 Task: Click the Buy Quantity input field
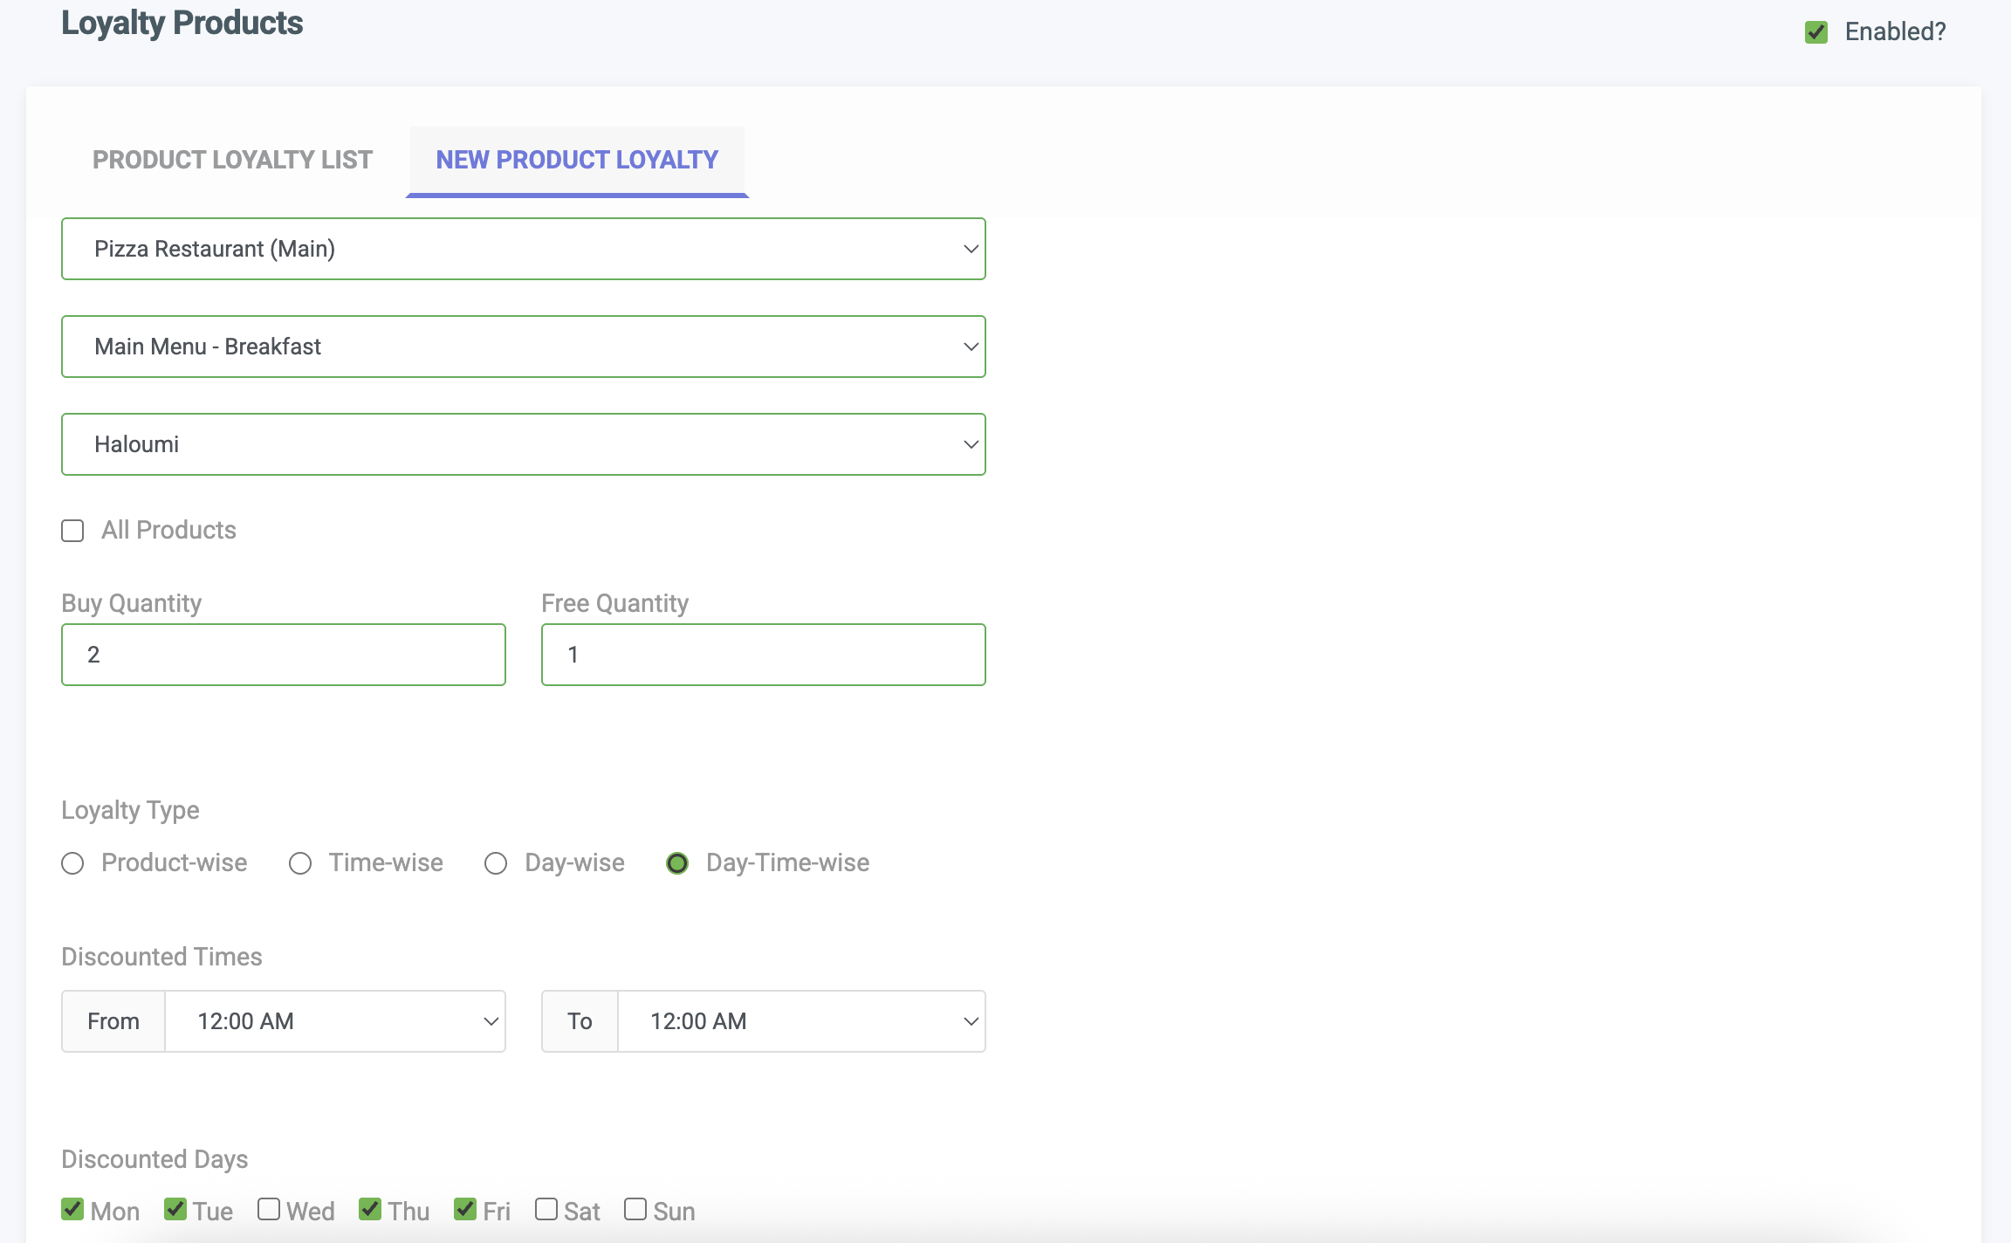coord(283,654)
